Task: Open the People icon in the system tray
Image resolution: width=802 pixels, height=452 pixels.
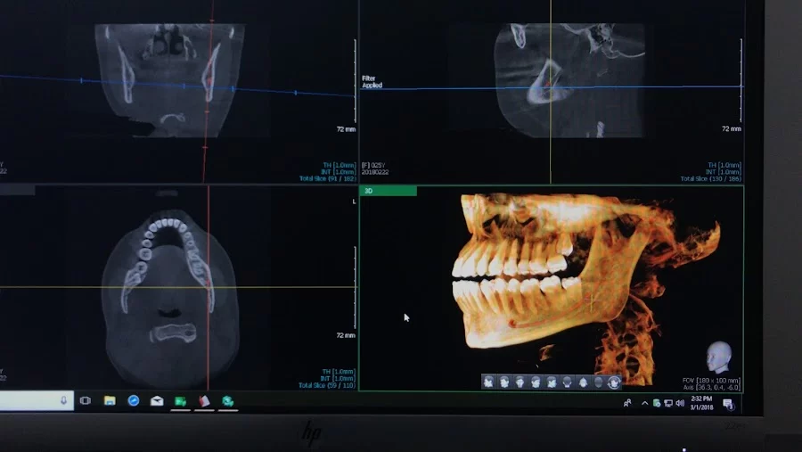Action: click(x=627, y=403)
